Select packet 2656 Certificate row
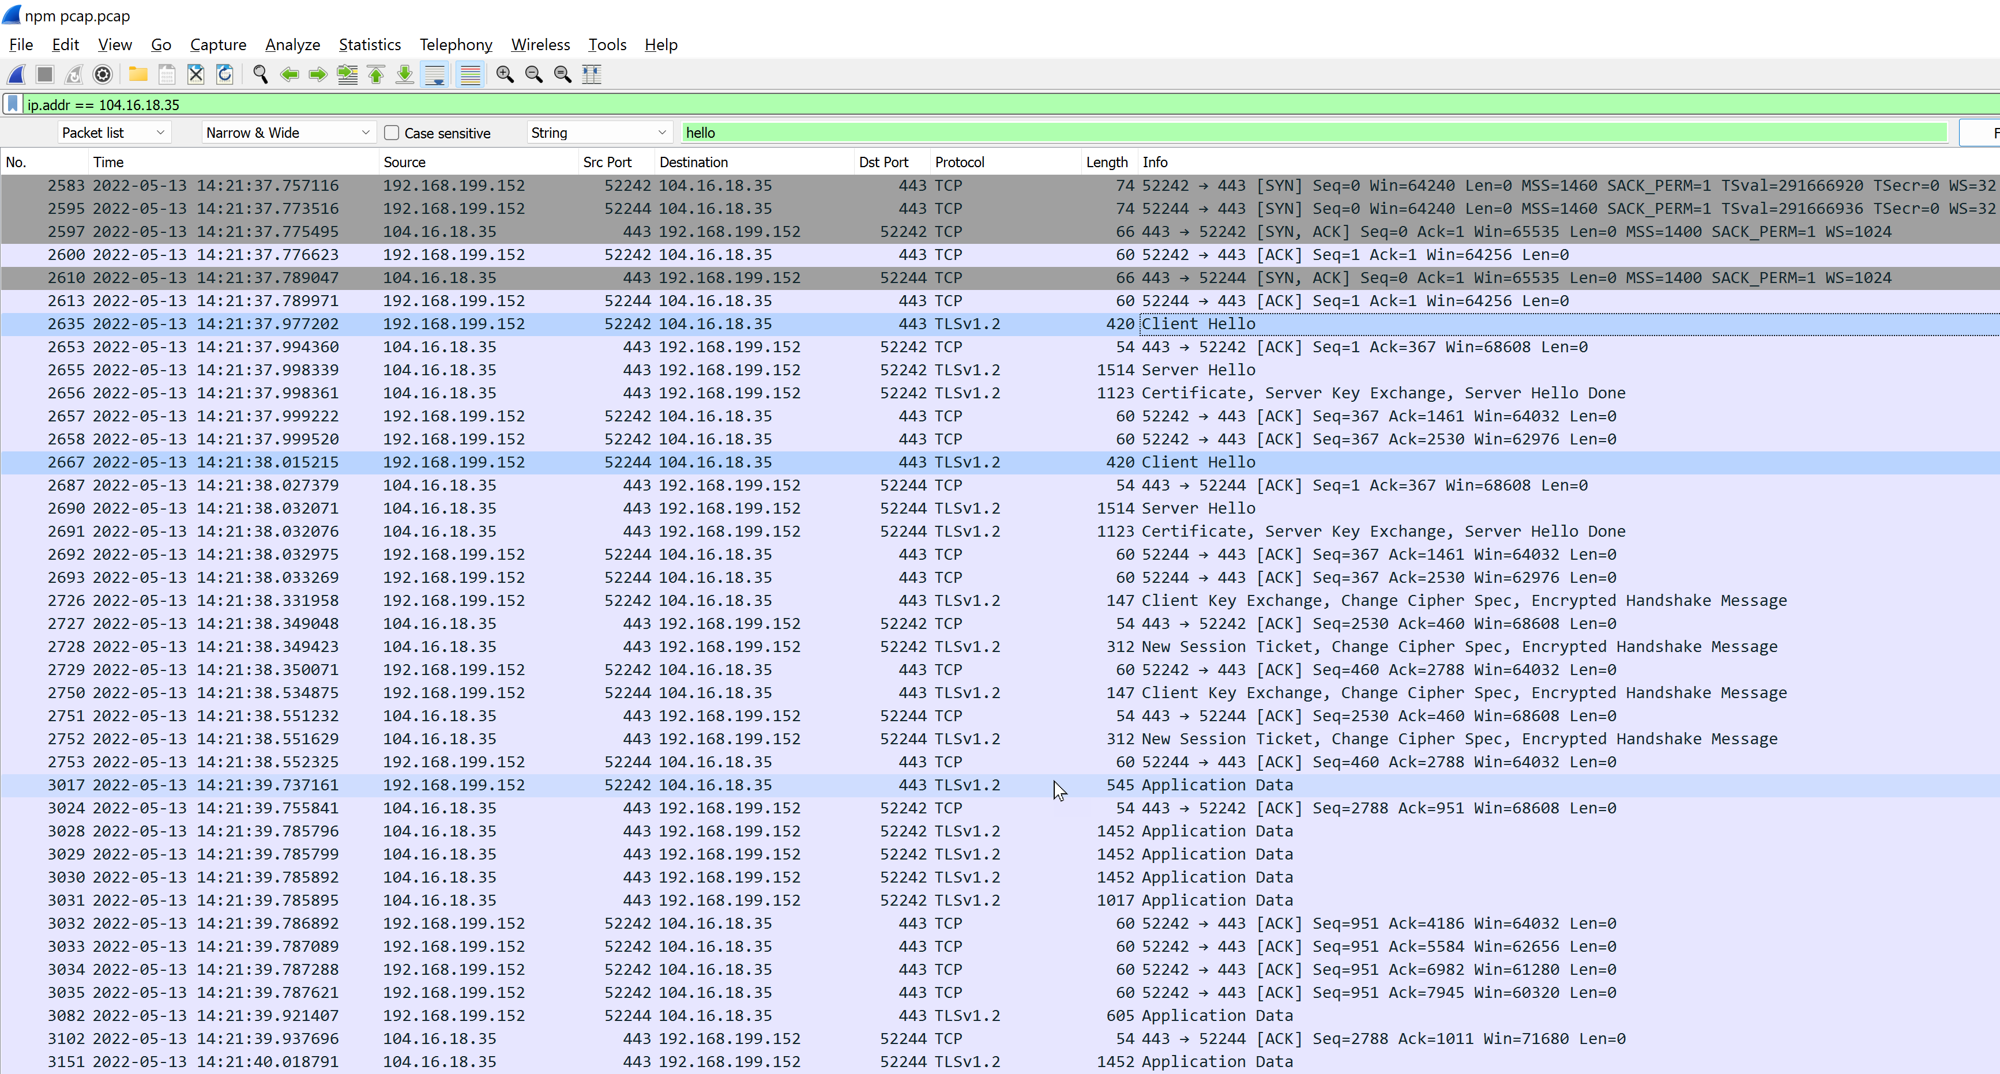Image resolution: width=2000 pixels, height=1074 pixels. pos(1000,393)
